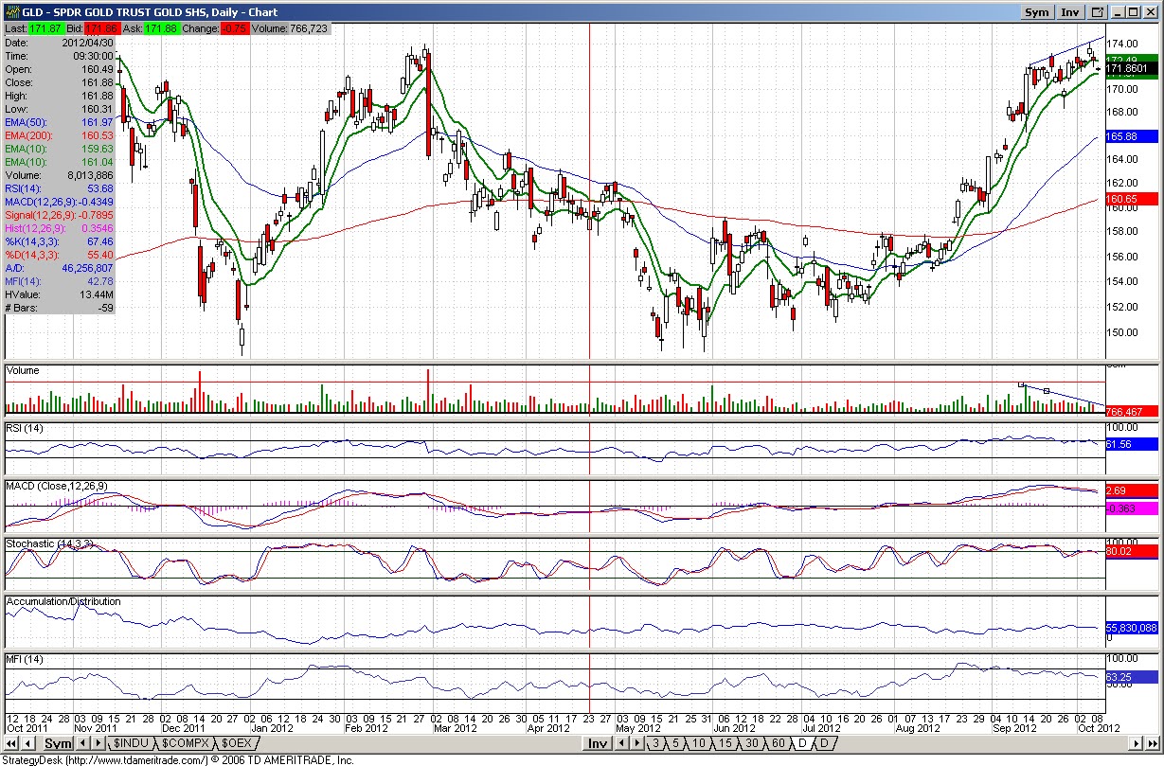Click the EMA(200) row in data panel
Image resolution: width=1164 pixels, height=766 pixels.
pyautogui.click(x=60, y=135)
